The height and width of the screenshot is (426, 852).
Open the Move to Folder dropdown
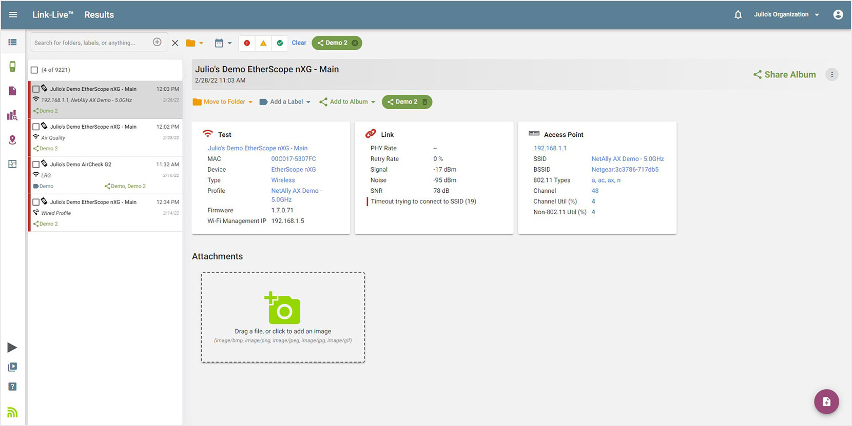[223, 102]
